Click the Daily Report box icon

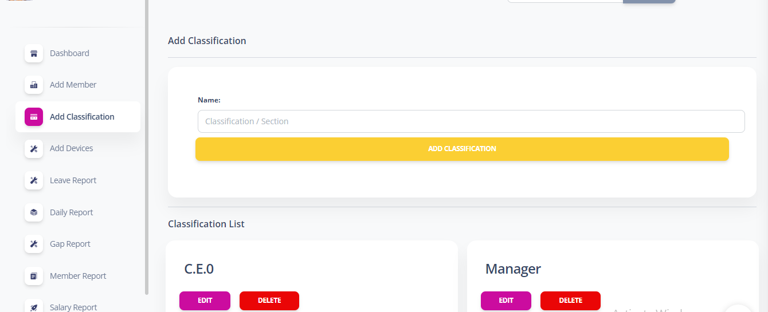[34, 212]
